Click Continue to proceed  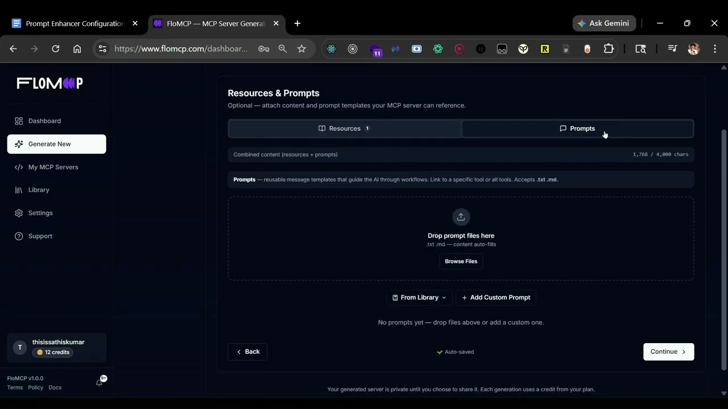coord(668,352)
